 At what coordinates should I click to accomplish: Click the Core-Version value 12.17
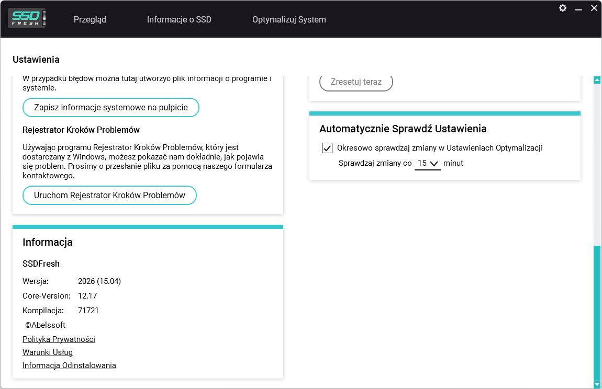coord(87,296)
